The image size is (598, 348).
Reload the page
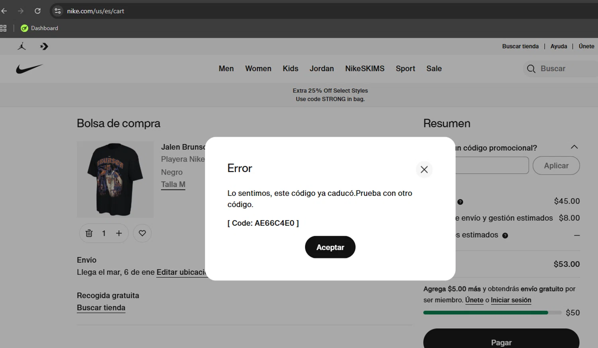37,11
